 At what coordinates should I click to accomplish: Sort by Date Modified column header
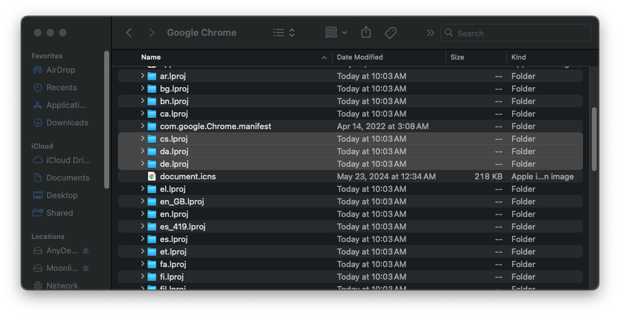(360, 57)
